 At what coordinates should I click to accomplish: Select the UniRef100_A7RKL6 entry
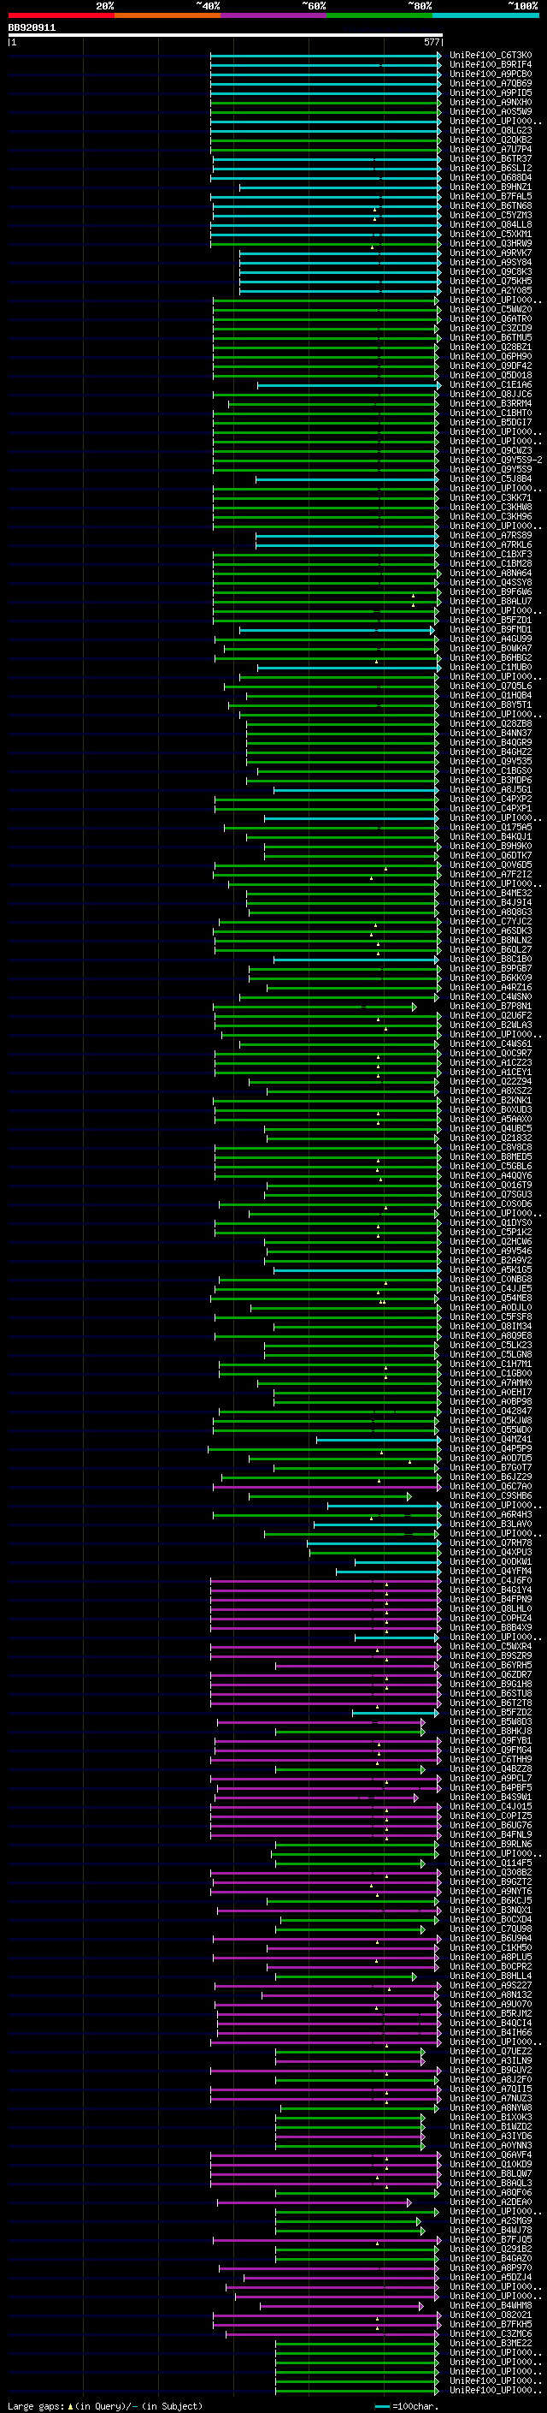coord(491,545)
